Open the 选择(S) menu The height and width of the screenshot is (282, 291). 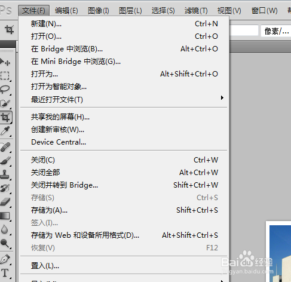pyautogui.click(x=163, y=11)
